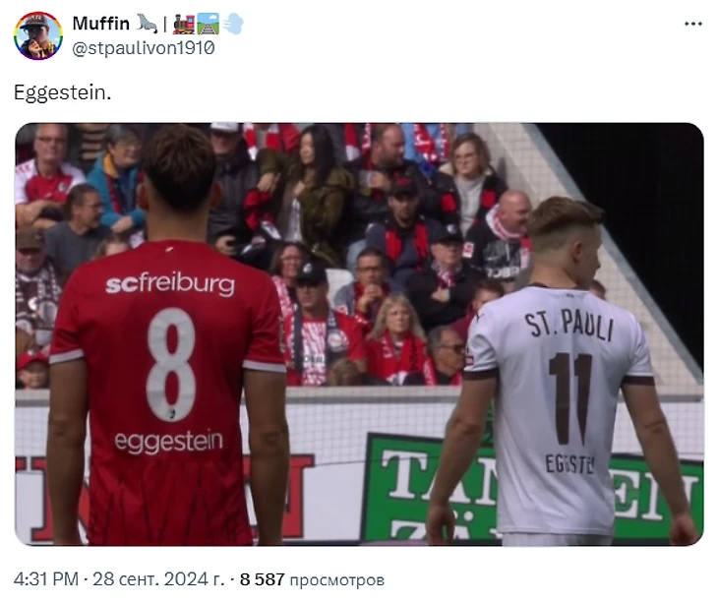Click the 4:31 PM timestamp

coord(46,579)
